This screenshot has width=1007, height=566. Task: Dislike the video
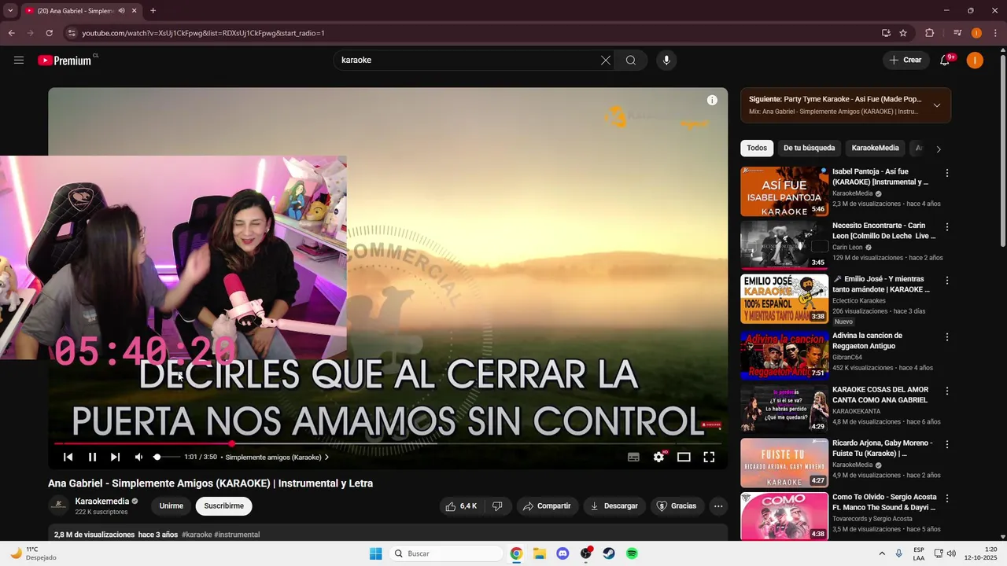497,506
